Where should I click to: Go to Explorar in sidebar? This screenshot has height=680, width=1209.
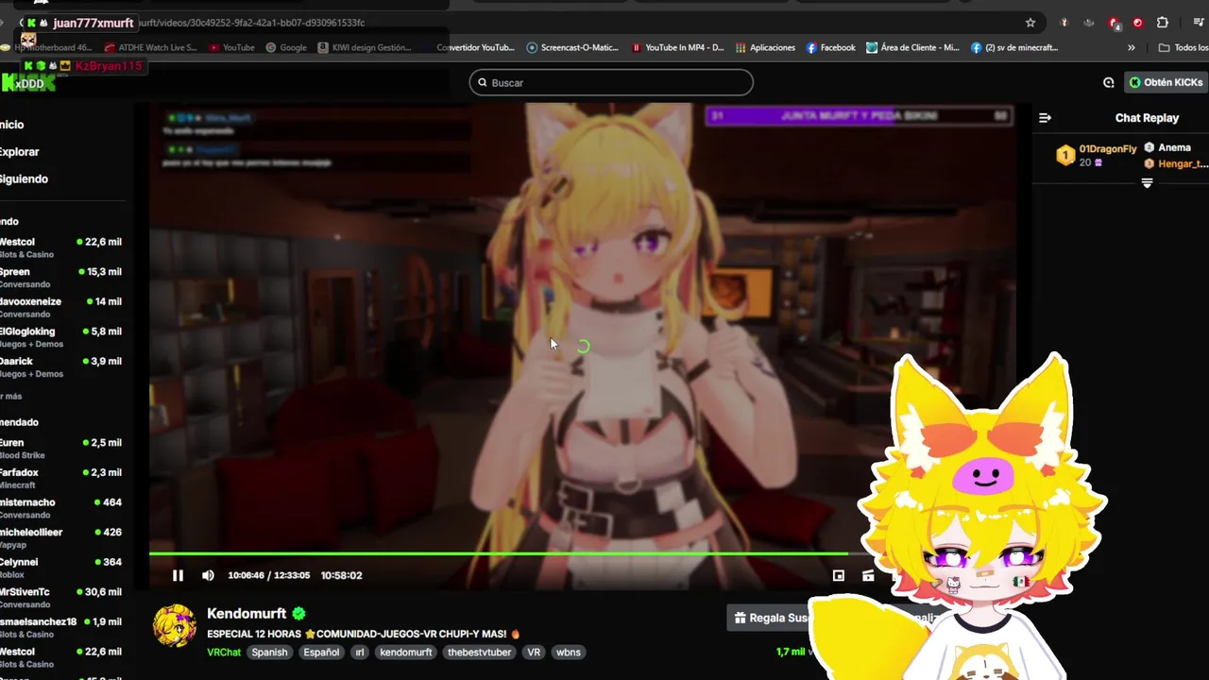coord(19,152)
